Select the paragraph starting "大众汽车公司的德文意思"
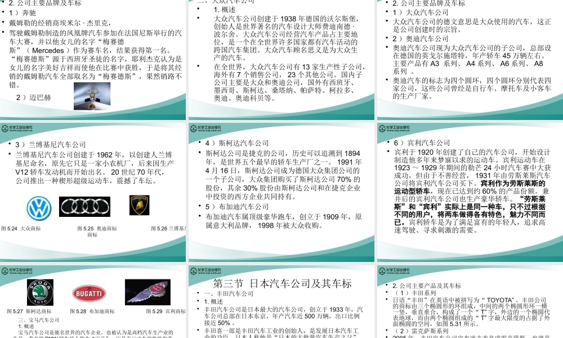The image size is (563, 338). coord(472,25)
